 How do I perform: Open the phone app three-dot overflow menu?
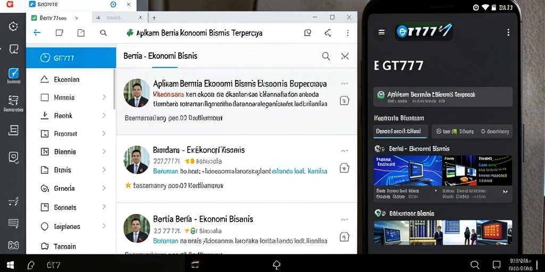pyautogui.click(x=508, y=32)
